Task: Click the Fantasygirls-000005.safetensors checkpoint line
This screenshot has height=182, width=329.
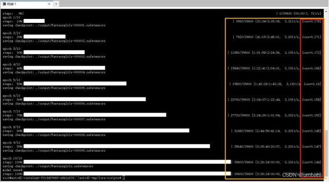Action: [x=54, y=88]
